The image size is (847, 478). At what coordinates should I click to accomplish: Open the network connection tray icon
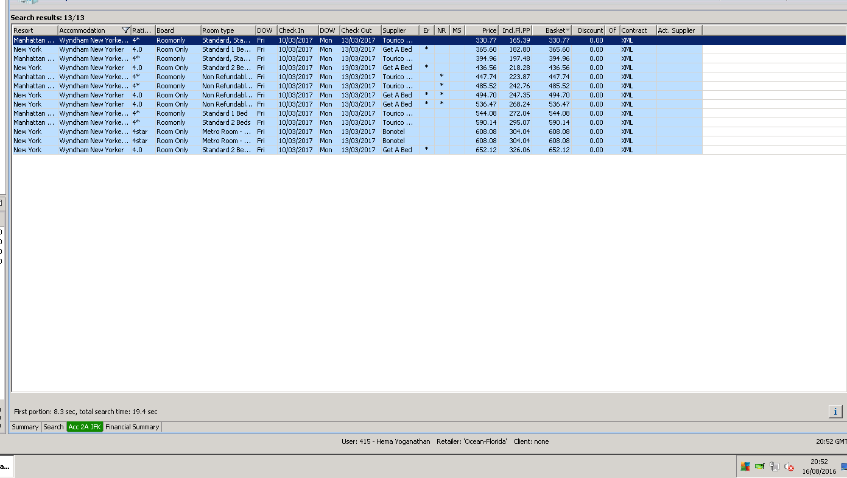[775, 467]
